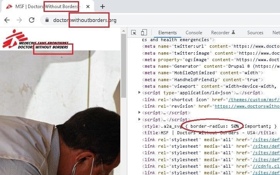The image size is (280, 175).
Task: Expand the script node above the style tag
Action: click(139, 119)
